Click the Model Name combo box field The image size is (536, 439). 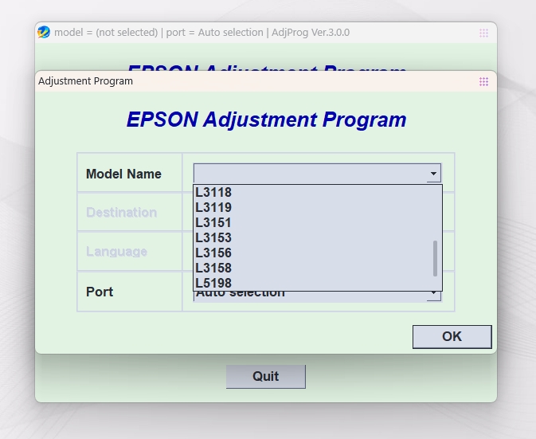pos(317,174)
